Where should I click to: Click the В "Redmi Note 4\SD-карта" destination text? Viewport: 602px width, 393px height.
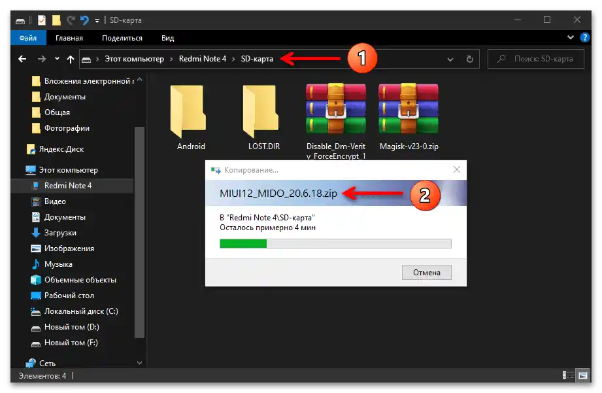pos(267,218)
